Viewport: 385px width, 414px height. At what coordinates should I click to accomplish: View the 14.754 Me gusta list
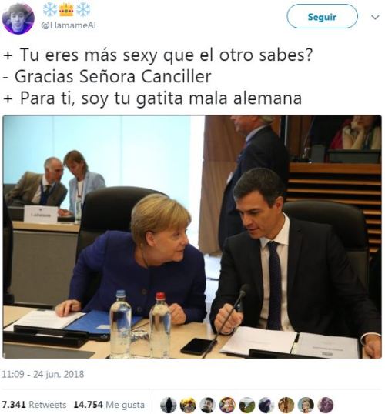109,405
